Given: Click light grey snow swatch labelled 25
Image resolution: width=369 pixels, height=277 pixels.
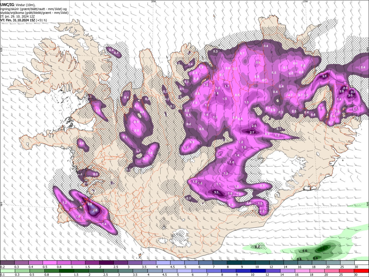Looking at the screenshot, I should coord(347,263).
